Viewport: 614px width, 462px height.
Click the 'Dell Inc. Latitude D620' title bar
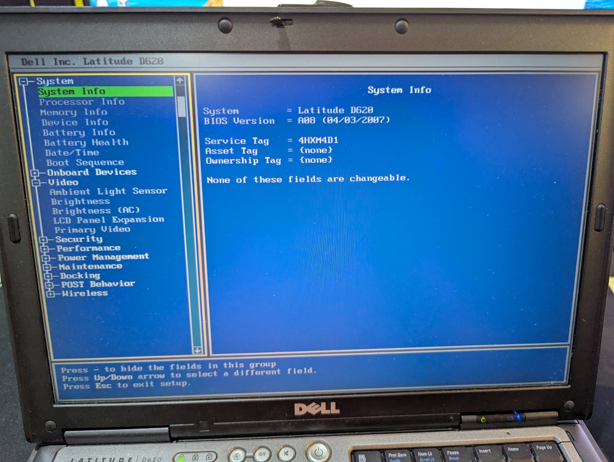pyautogui.click(x=92, y=61)
